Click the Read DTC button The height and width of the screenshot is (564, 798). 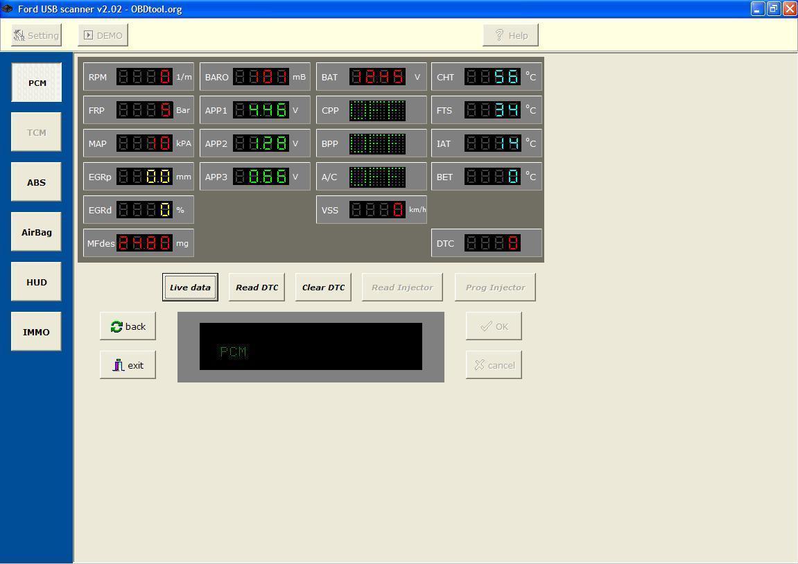click(x=257, y=288)
